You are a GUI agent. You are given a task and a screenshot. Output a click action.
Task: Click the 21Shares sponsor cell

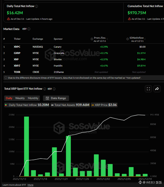[x=59, y=72]
